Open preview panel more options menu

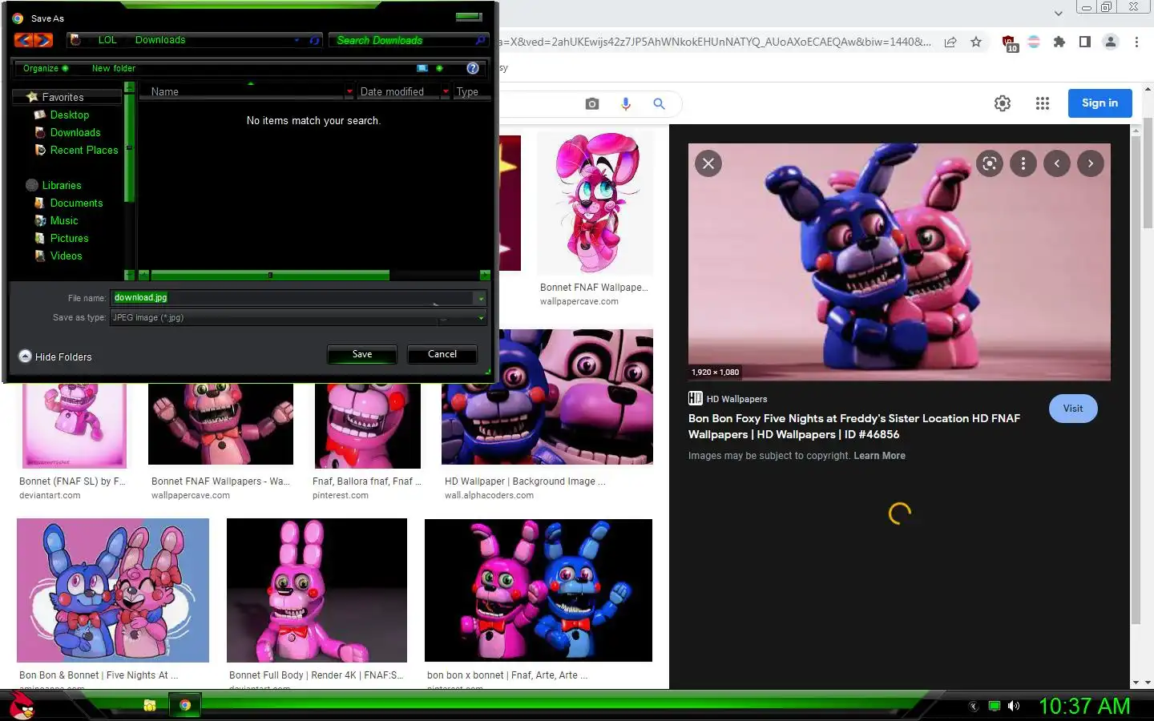pos(1023,163)
